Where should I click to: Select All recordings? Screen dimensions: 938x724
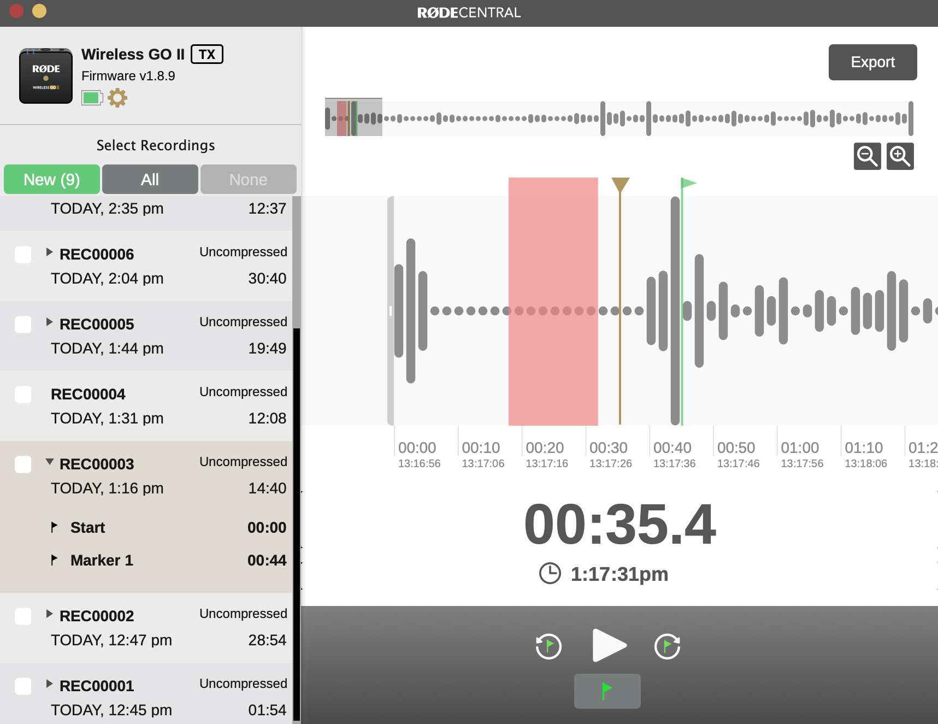(x=150, y=179)
